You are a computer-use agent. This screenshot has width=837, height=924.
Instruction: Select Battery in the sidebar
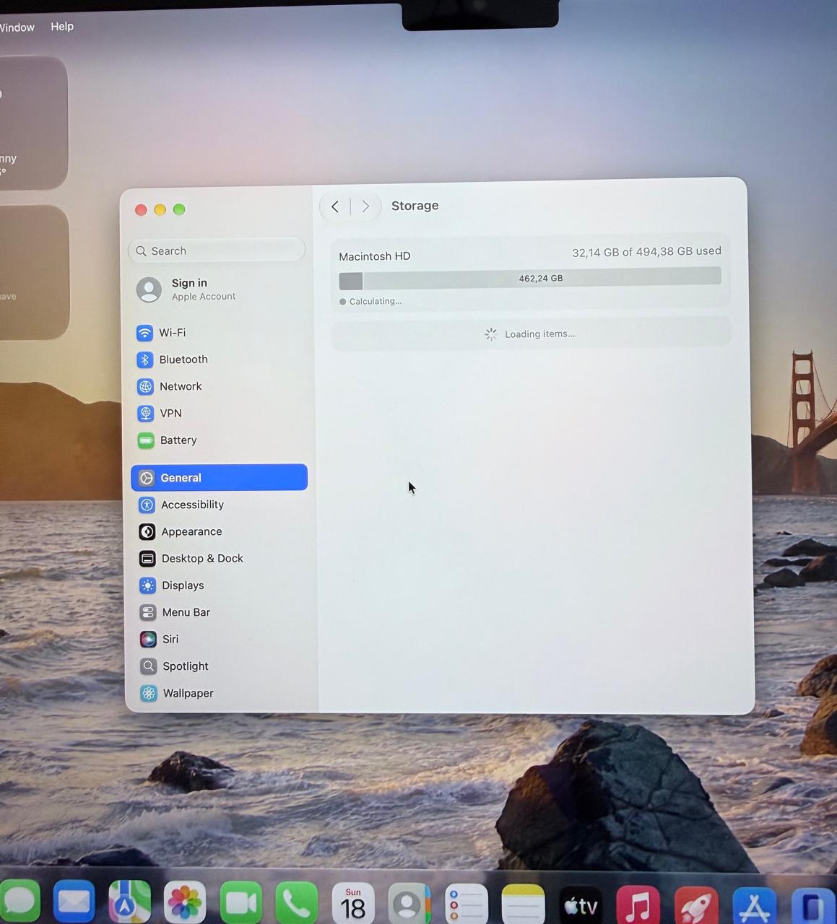pos(219,440)
